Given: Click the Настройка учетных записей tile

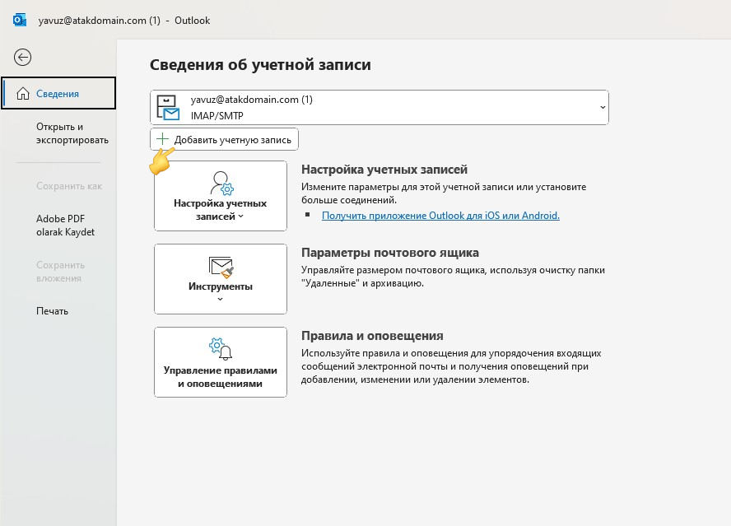Looking at the screenshot, I should (220, 195).
